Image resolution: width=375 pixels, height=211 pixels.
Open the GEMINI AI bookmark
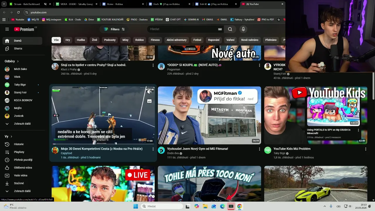click(191, 20)
